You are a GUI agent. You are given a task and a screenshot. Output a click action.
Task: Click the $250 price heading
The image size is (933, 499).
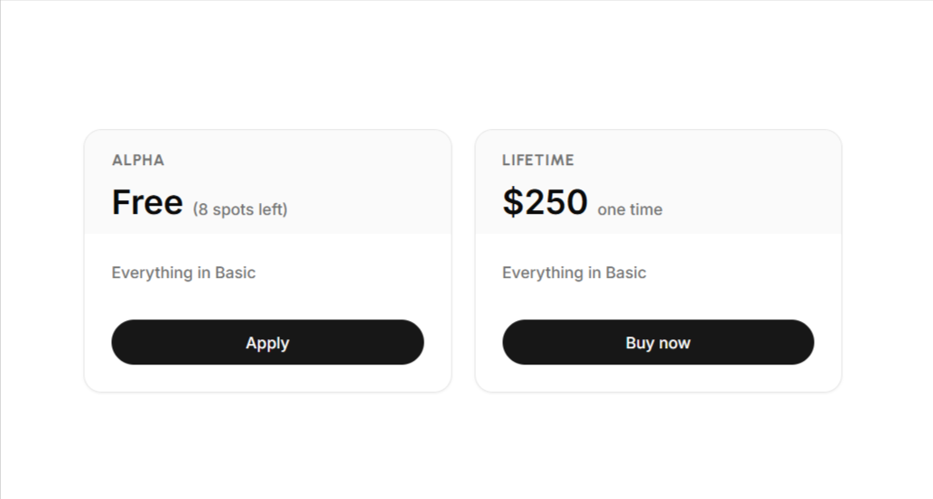546,203
